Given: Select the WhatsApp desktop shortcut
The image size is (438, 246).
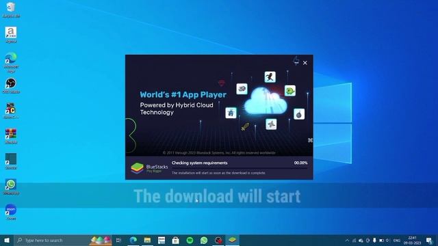Looking at the screenshot, I should (11, 187).
